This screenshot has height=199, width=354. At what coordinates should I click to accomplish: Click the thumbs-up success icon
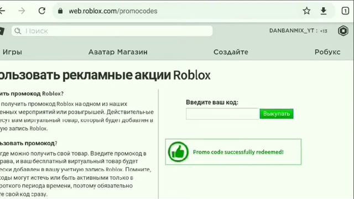(x=178, y=152)
